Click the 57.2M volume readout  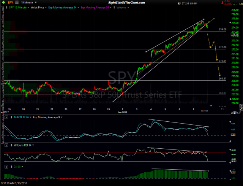pyautogui.click(x=186, y=3)
